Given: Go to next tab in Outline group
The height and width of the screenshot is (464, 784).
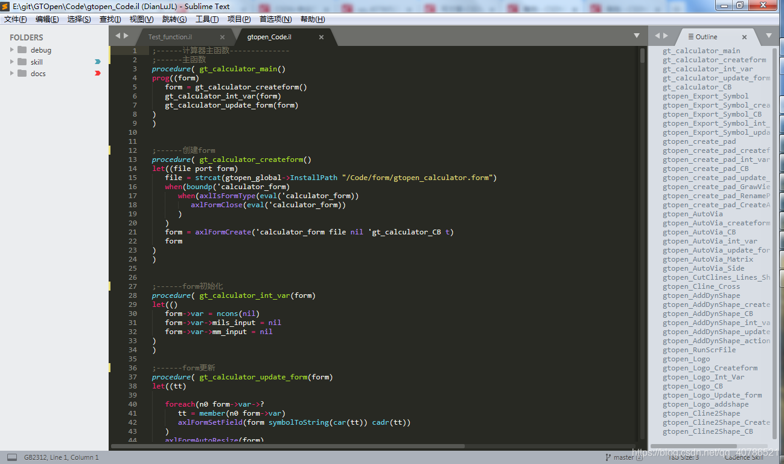Looking at the screenshot, I should tap(666, 36).
